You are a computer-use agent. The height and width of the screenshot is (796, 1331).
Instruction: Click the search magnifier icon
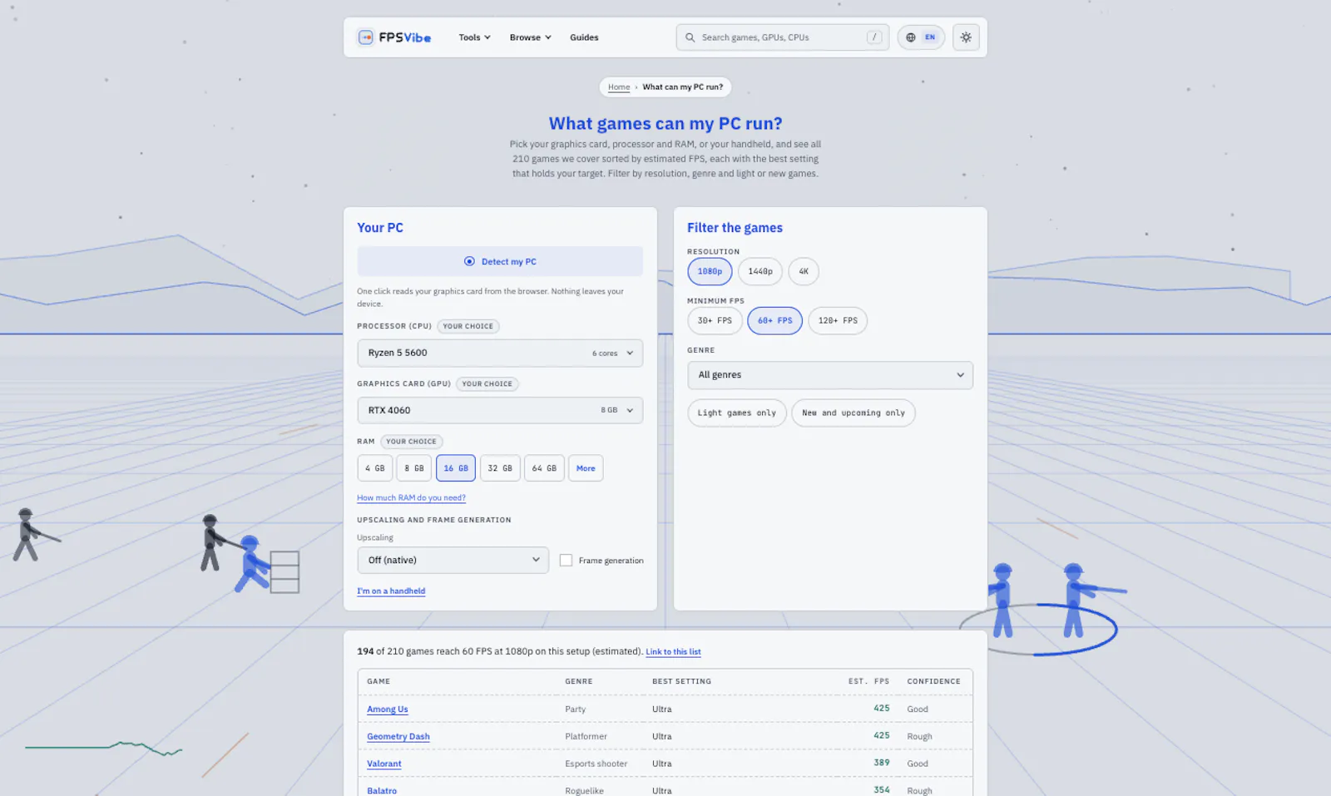coord(690,37)
